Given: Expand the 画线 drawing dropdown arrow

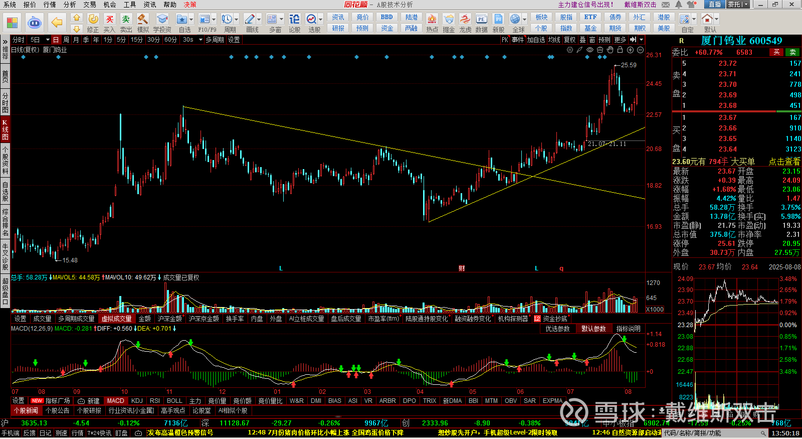Looking at the screenshot, I should [259, 20].
